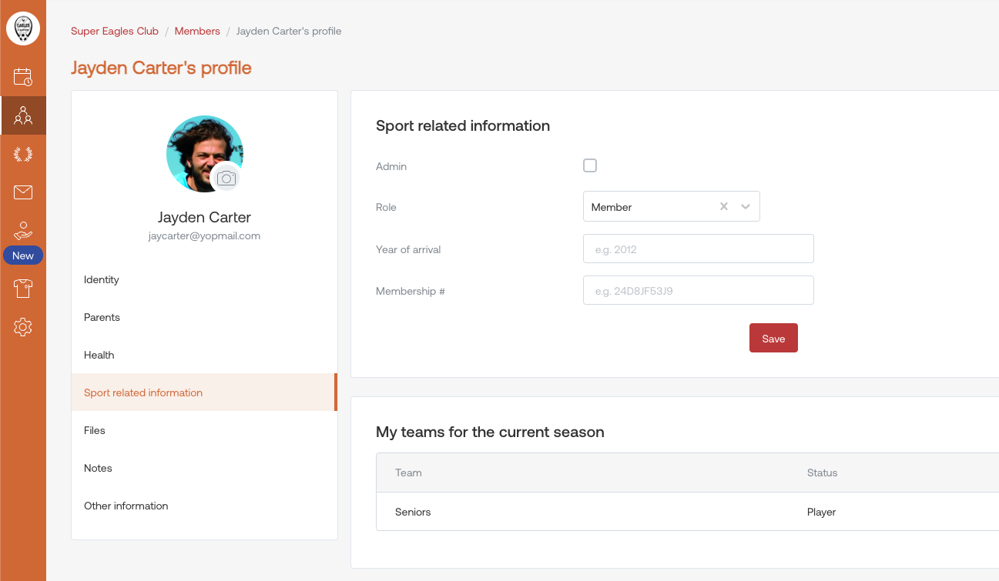This screenshot has width=999, height=581.
Task: Go to Members breadcrumb link
Action: pos(197,31)
